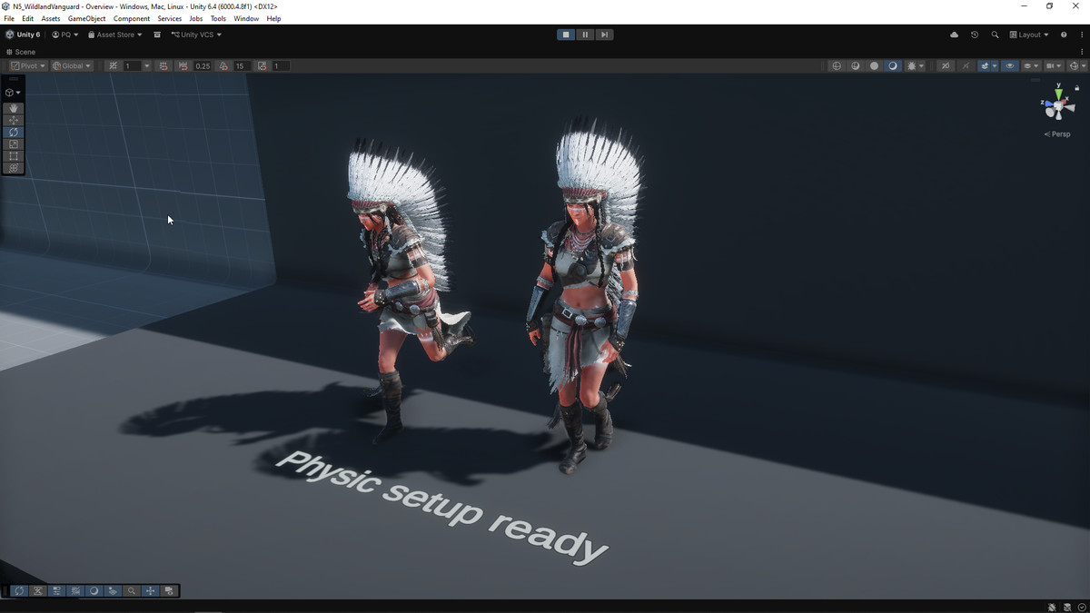The image size is (1090, 613).
Task: Pause the game playback
Action: (x=585, y=35)
